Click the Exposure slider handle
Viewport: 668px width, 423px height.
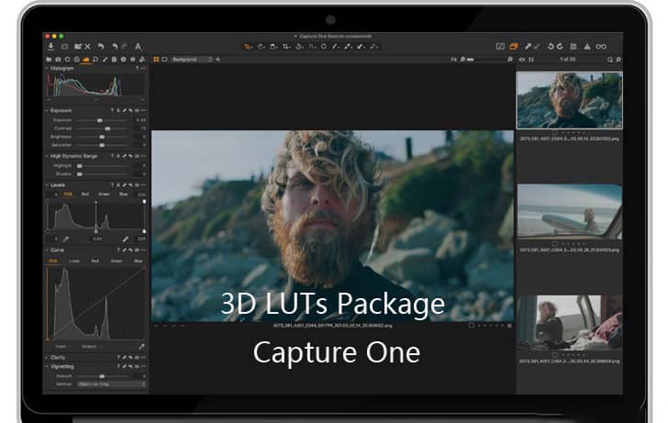[100, 120]
